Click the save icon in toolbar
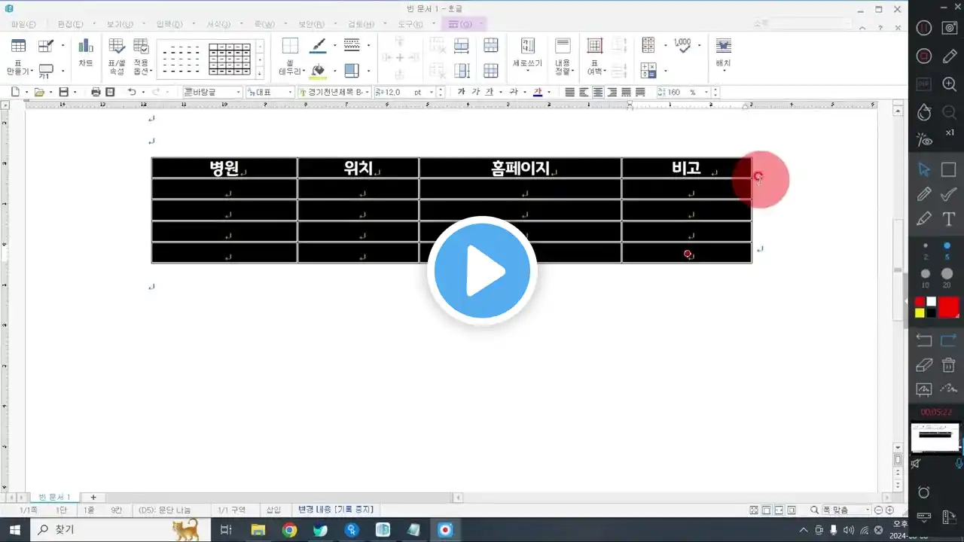The height and width of the screenshot is (542, 964). pyautogui.click(x=63, y=92)
